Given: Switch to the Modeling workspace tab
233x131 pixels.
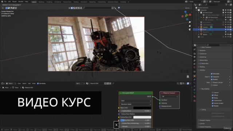Looking at the screenshot, I should pyautogui.click(x=41, y=2).
